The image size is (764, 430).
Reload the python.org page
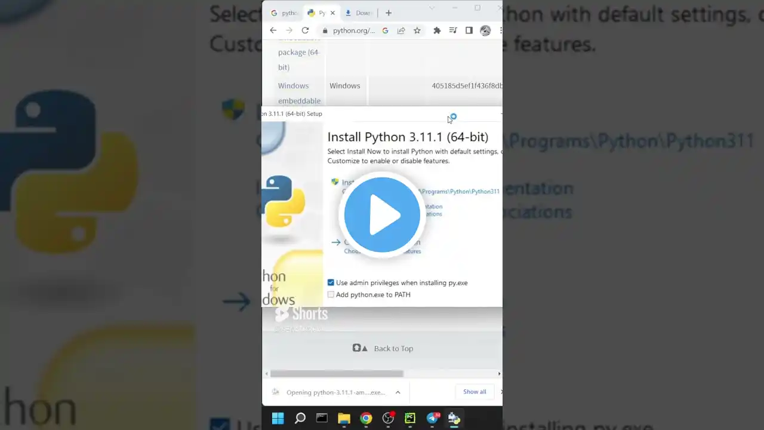pyautogui.click(x=306, y=30)
